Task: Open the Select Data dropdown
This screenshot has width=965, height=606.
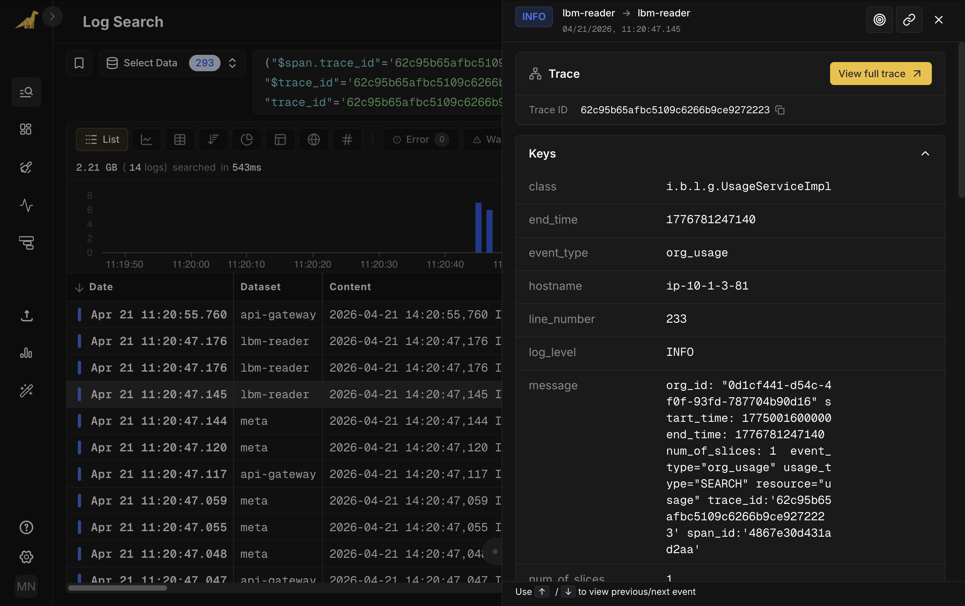Action: [172, 63]
